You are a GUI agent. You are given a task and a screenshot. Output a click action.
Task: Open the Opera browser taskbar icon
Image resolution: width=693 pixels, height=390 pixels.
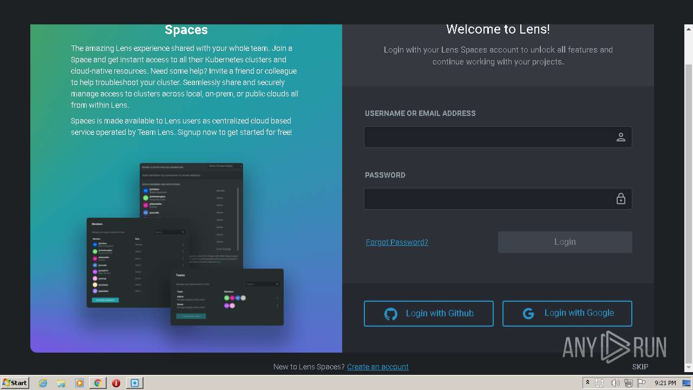pos(116,383)
